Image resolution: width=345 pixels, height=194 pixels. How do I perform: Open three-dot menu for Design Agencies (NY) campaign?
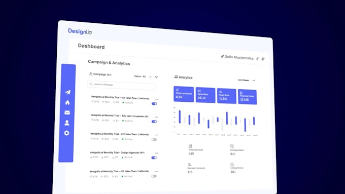[x=156, y=153]
